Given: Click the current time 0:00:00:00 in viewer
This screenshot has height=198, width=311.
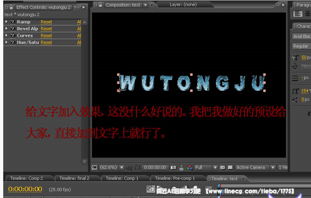Looking at the screenshot, I should click(x=155, y=167).
